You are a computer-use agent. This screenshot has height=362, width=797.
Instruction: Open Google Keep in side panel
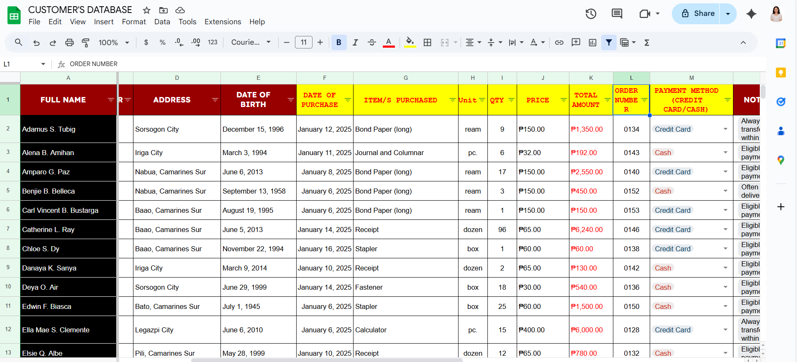[780, 73]
